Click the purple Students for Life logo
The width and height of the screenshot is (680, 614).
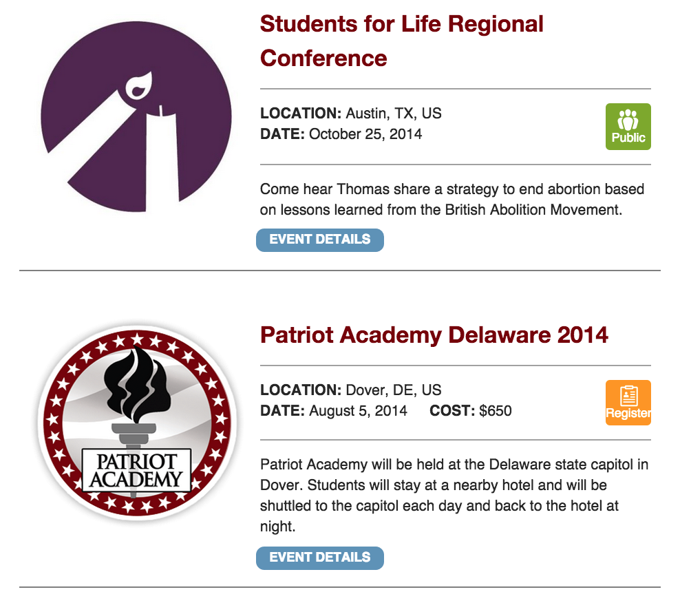(136, 117)
